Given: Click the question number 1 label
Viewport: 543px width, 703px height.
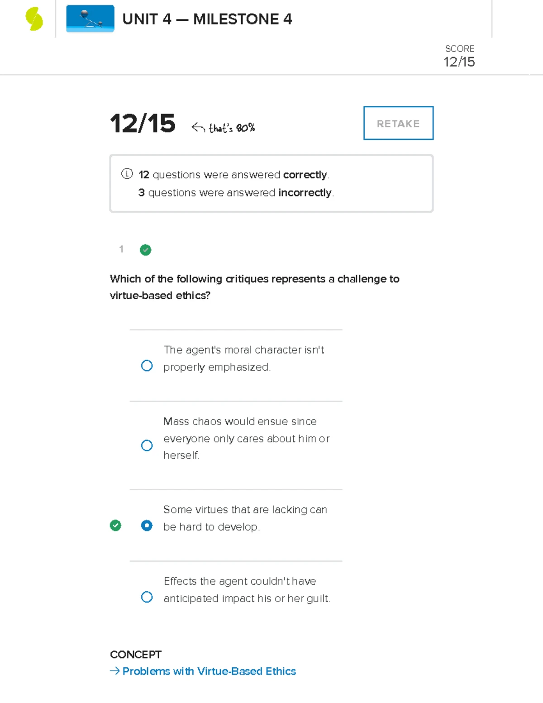Looking at the screenshot, I should tap(121, 249).
